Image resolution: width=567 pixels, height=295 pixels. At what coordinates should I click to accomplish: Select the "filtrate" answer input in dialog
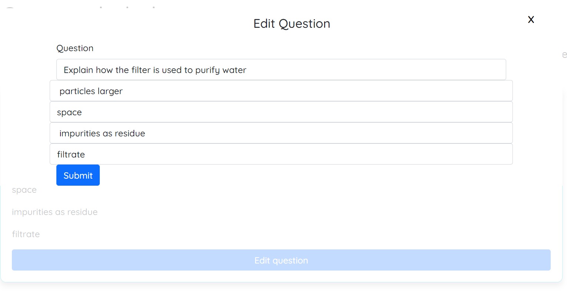281,154
